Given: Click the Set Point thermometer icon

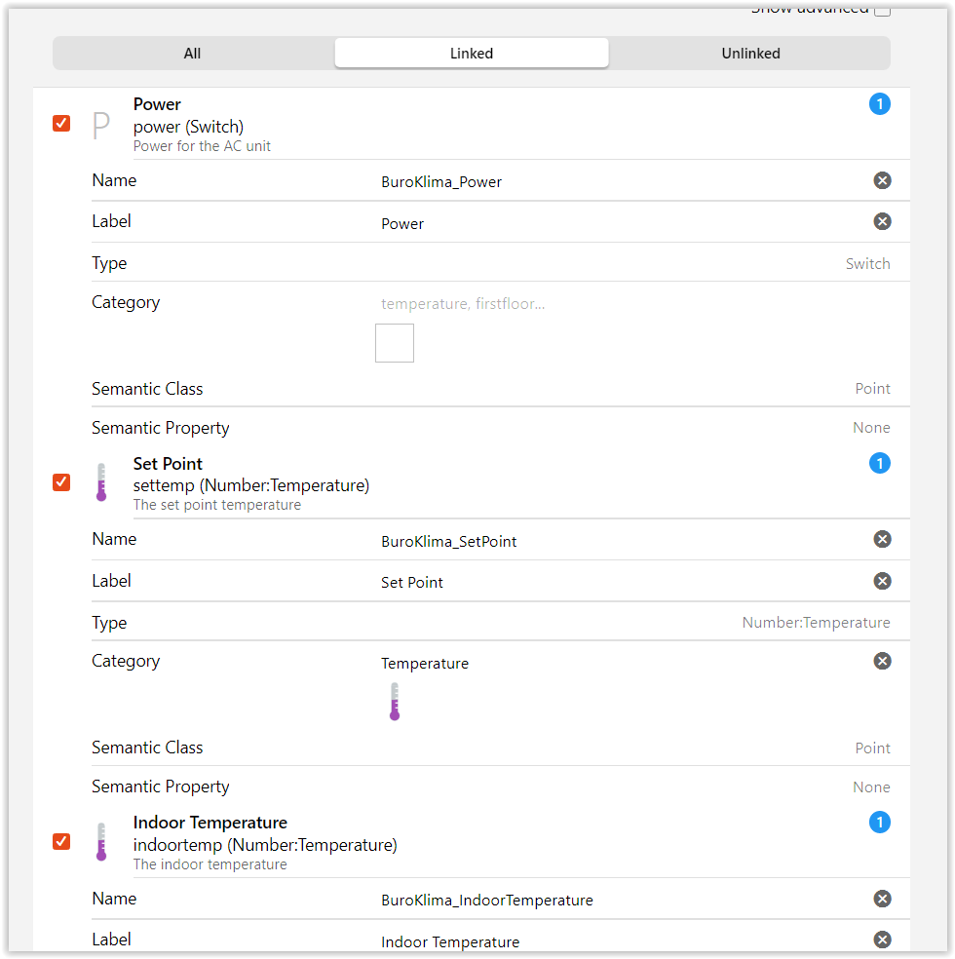Looking at the screenshot, I should (x=100, y=482).
